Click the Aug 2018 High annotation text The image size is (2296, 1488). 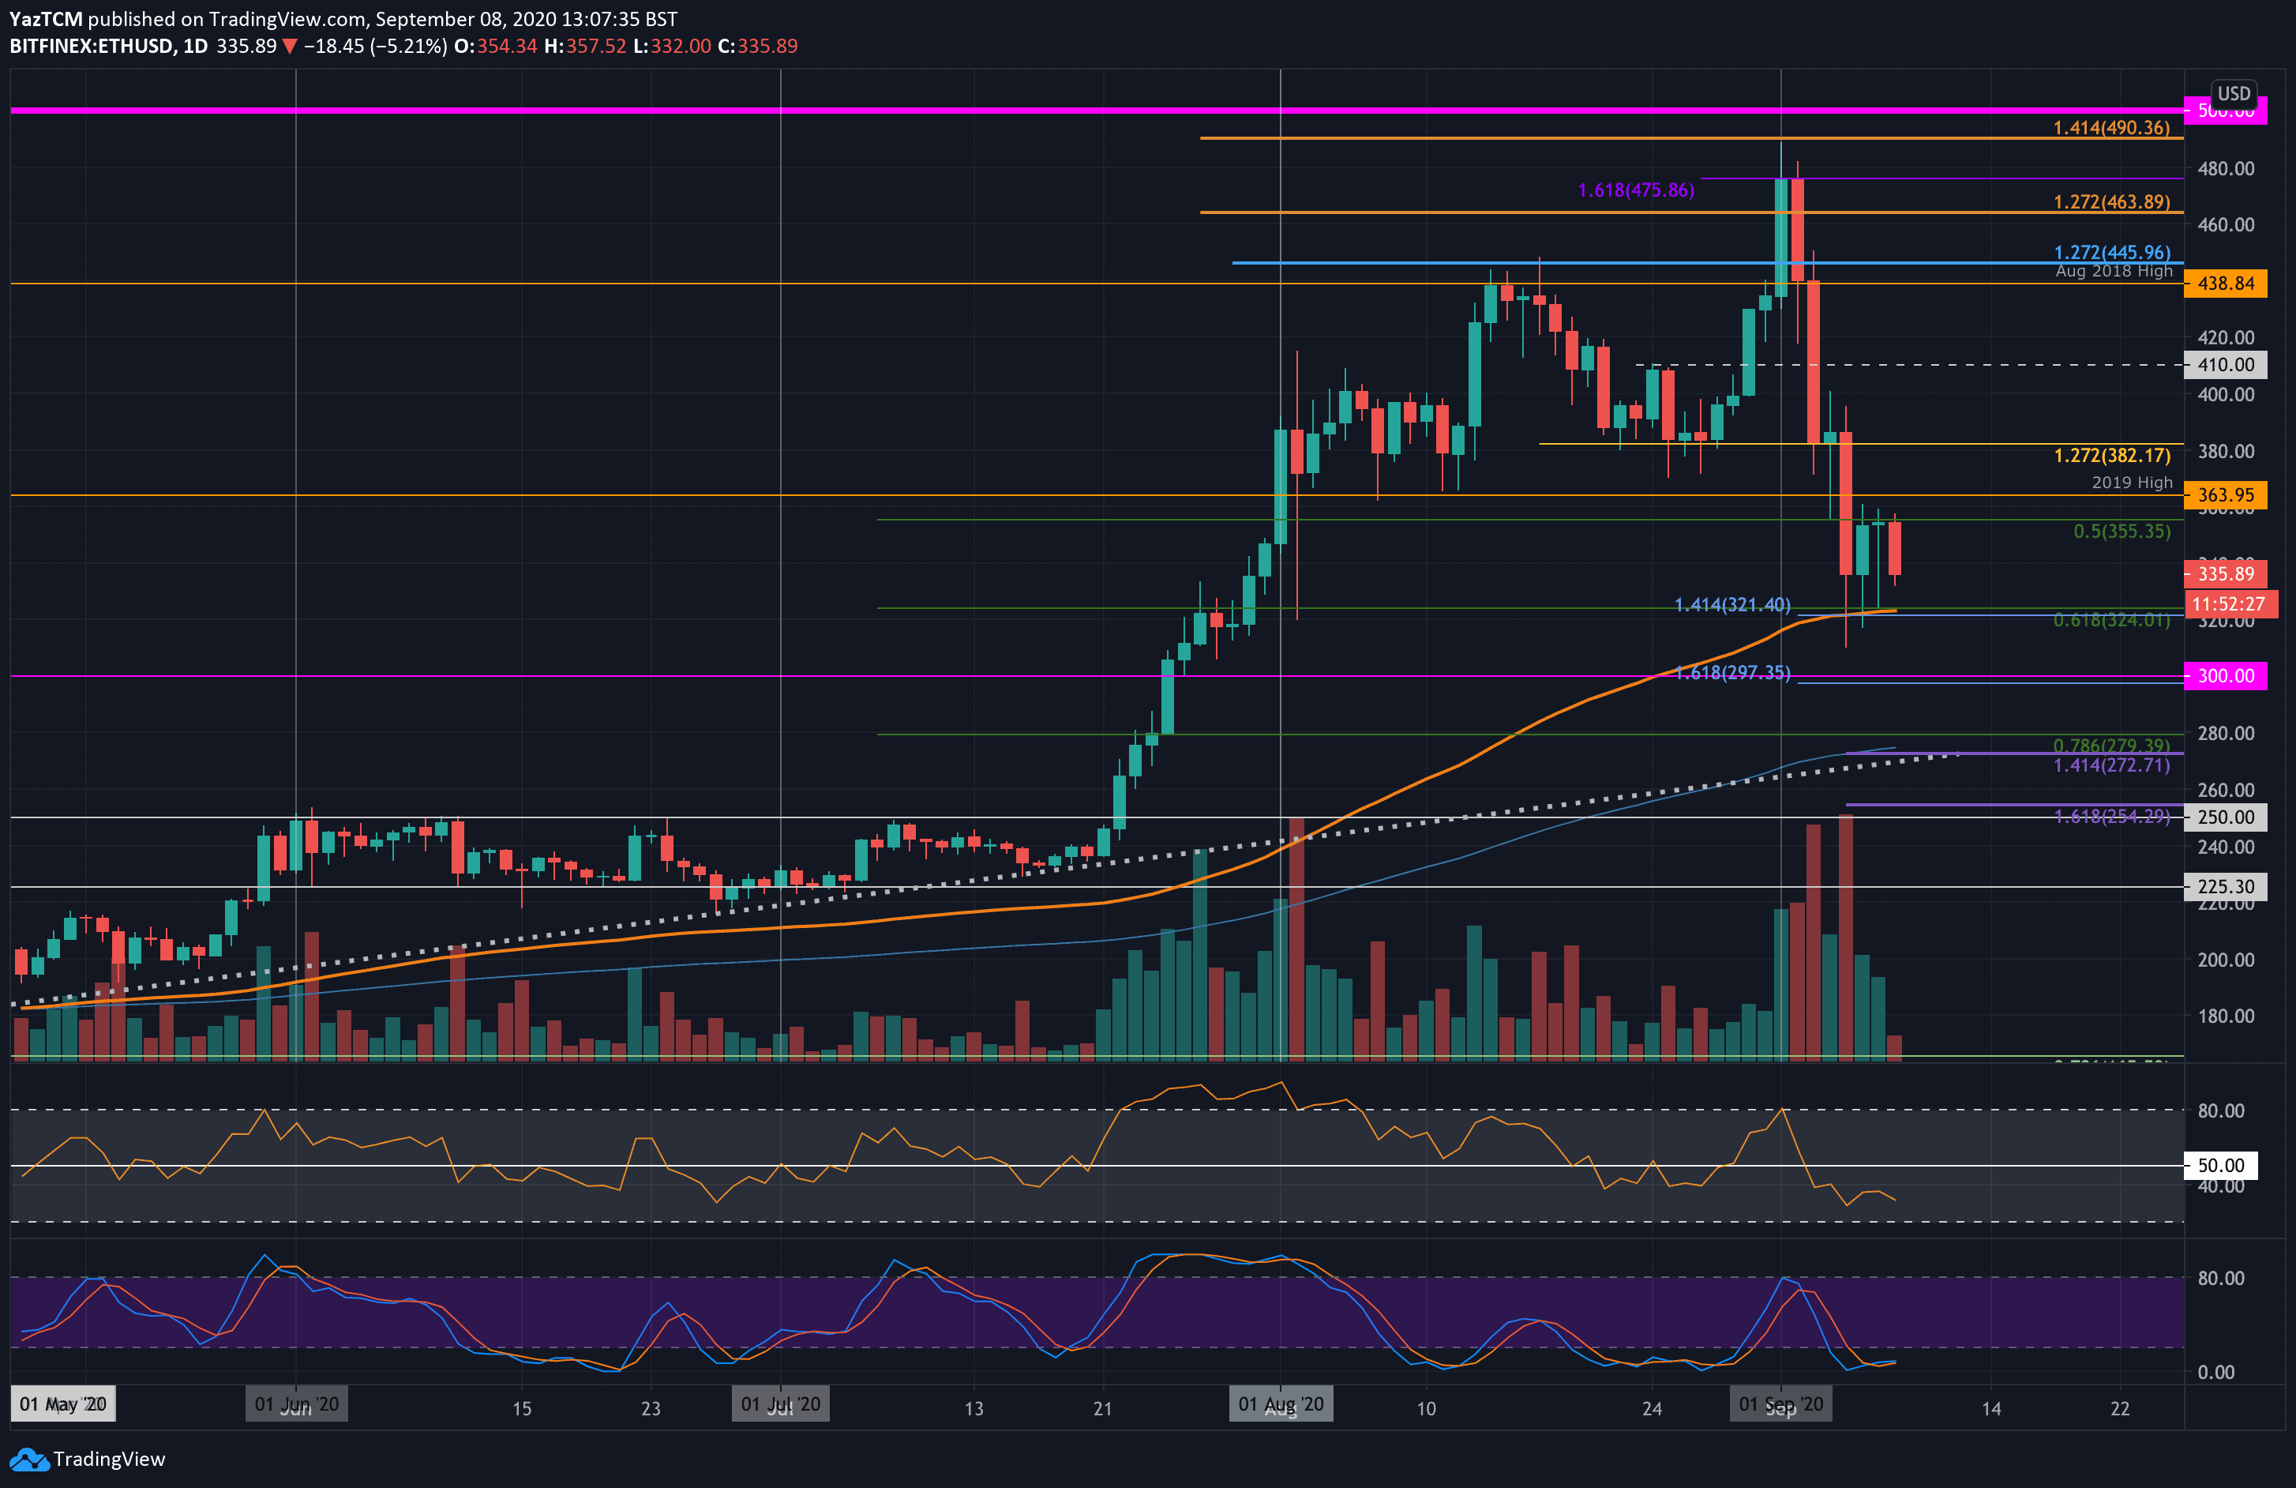2113,271
